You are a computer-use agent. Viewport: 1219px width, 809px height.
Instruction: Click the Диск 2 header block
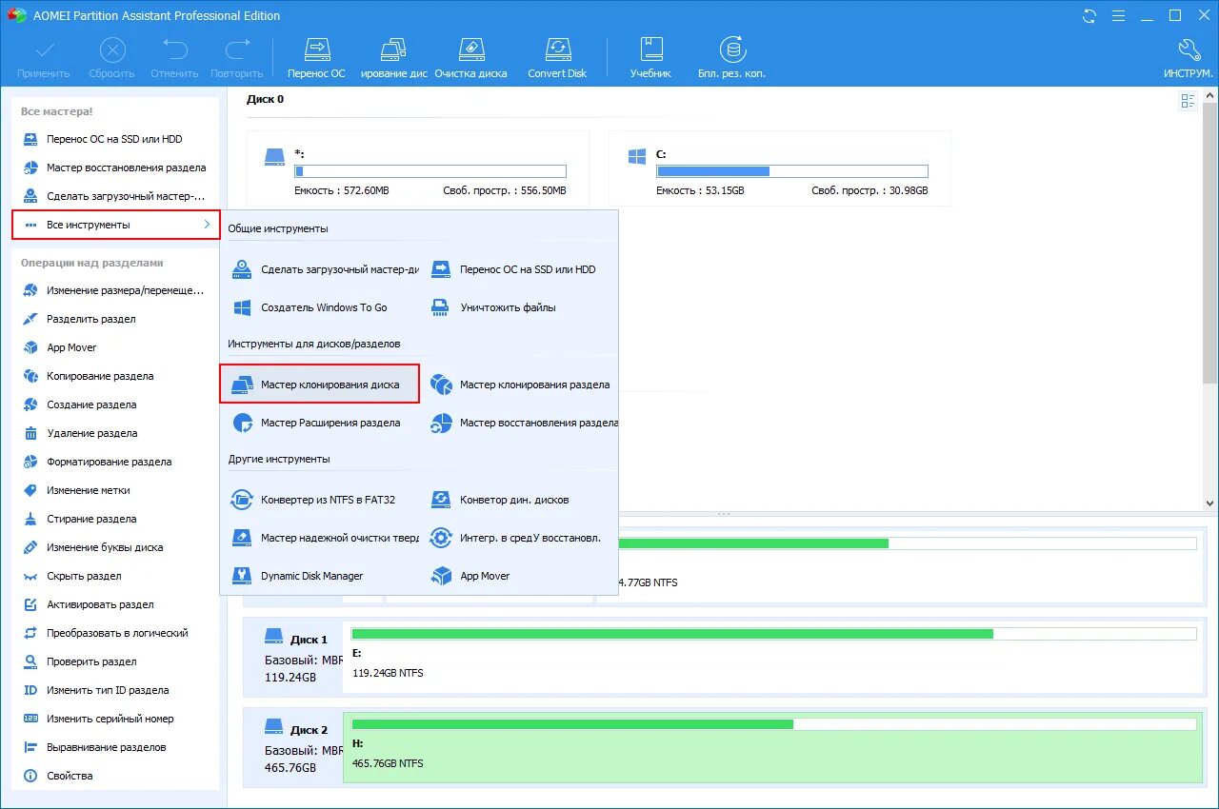tap(294, 746)
